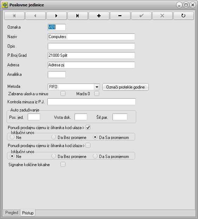Open the Metoda FIFO dropdown
198x219 pixels.
(x=97, y=87)
